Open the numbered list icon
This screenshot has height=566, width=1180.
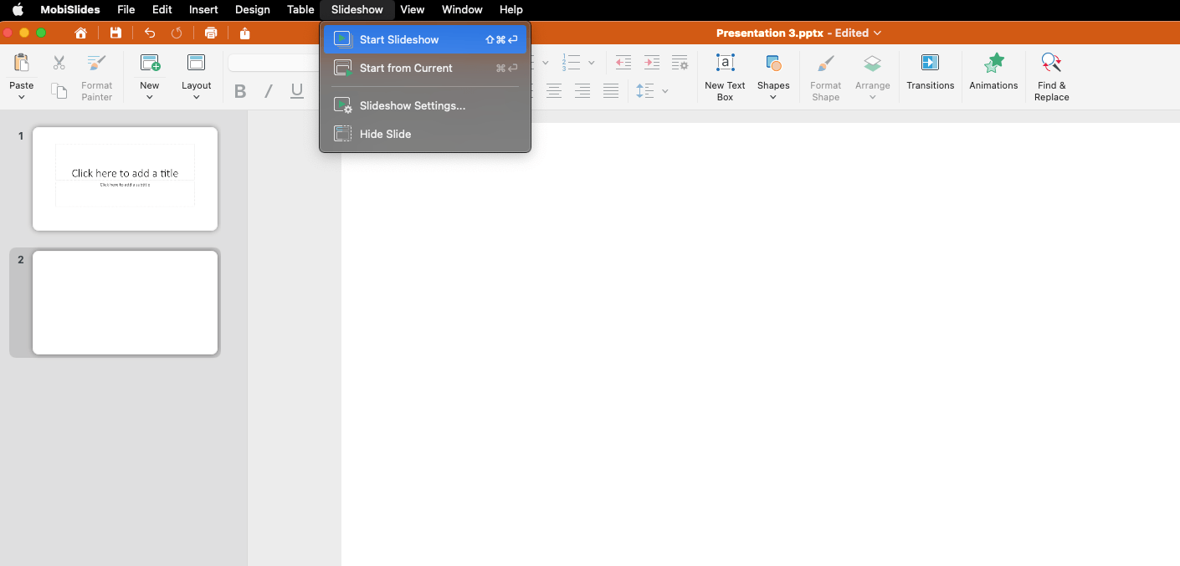coord(572,63)
